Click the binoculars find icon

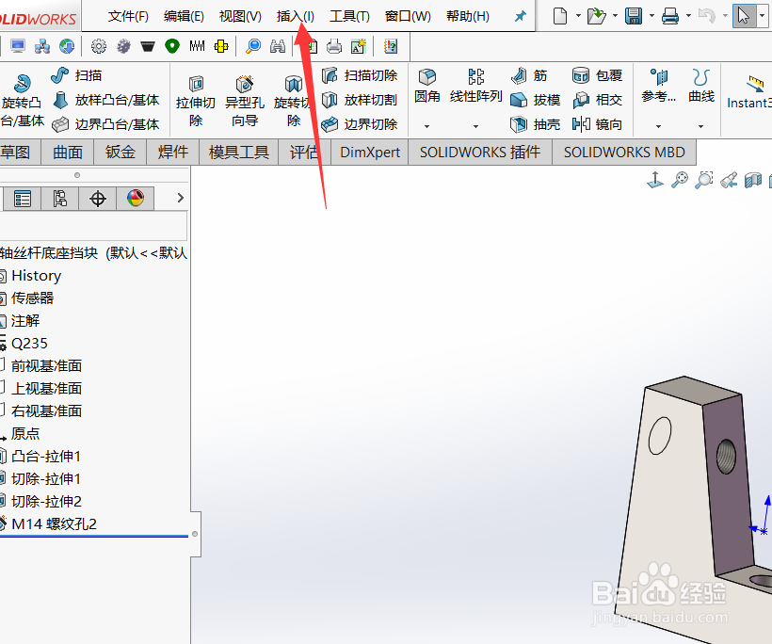point(278,46)
